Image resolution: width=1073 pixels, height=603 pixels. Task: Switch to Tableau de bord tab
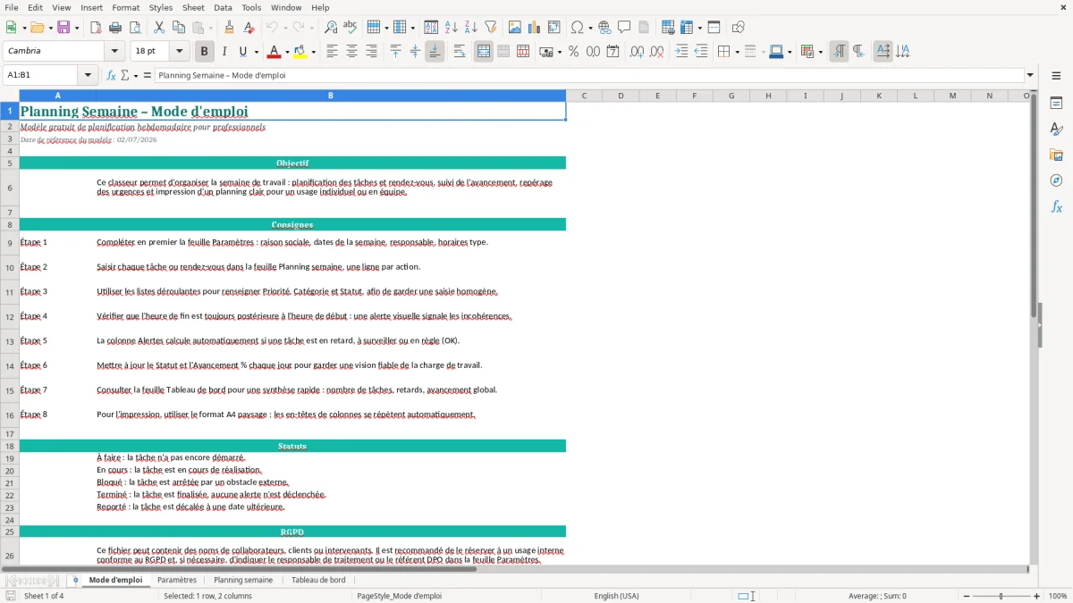318,580
